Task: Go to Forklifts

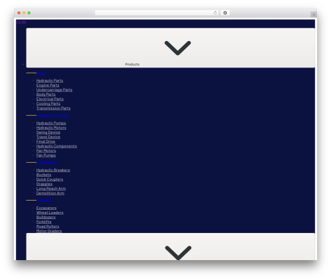Action: [x=44, y=222]
